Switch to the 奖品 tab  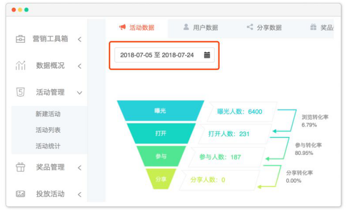[322, 28]
